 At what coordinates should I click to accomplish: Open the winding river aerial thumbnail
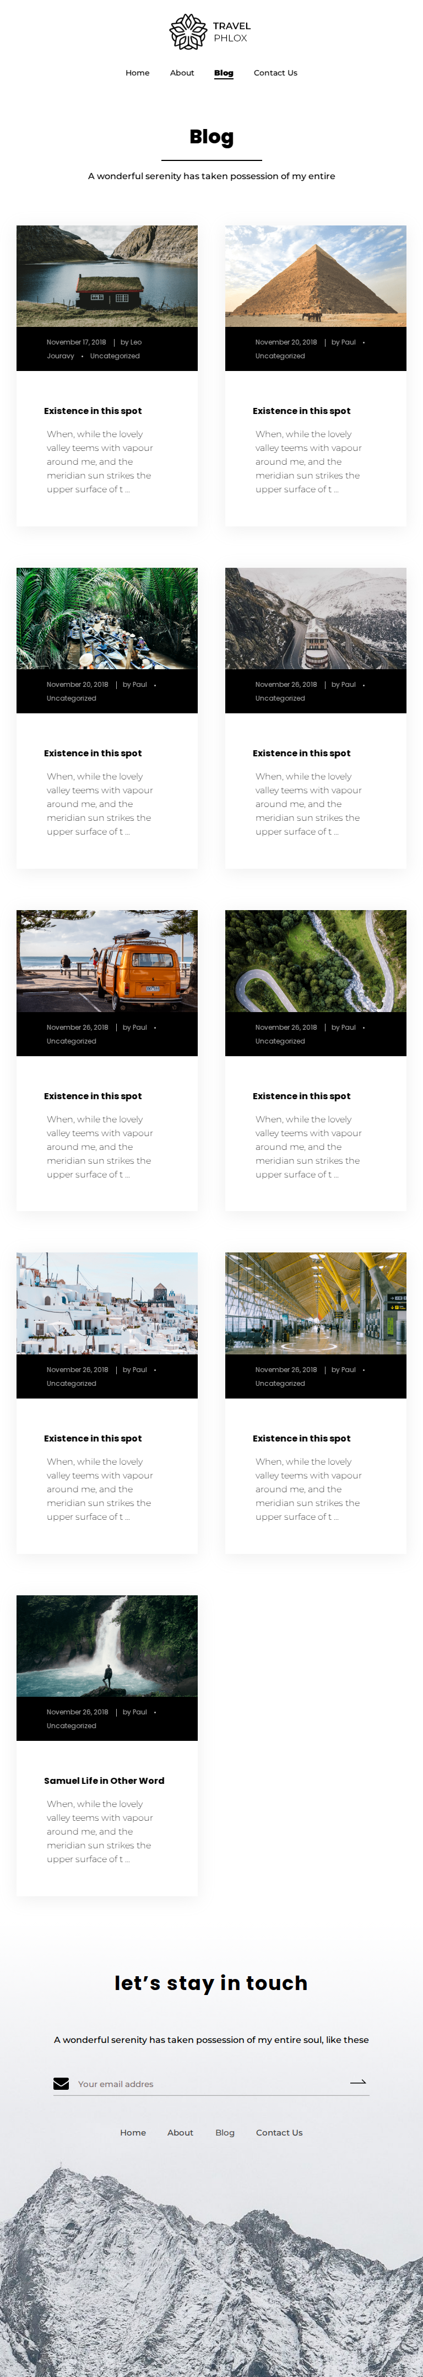[x=315, y=961]
